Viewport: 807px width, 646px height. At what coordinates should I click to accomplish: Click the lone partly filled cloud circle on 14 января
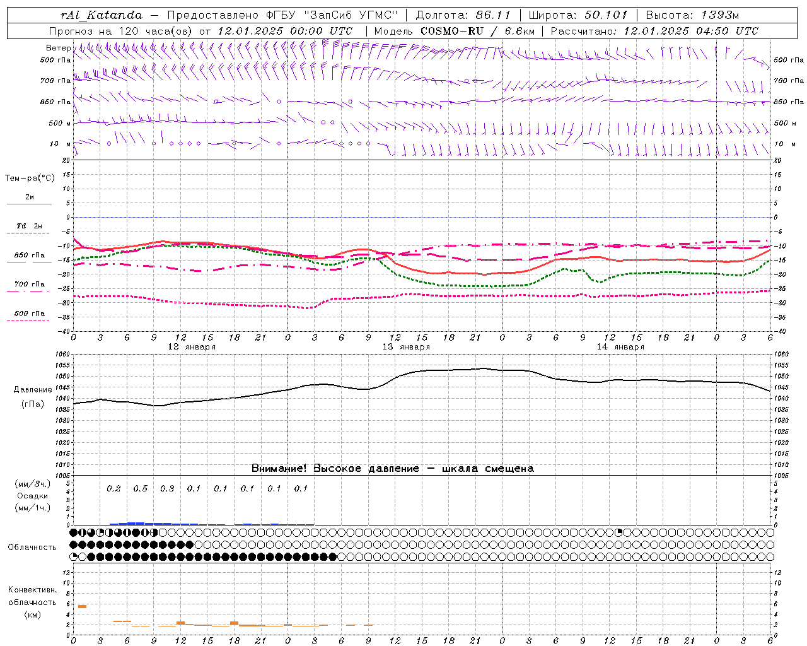tap(619, 532)
